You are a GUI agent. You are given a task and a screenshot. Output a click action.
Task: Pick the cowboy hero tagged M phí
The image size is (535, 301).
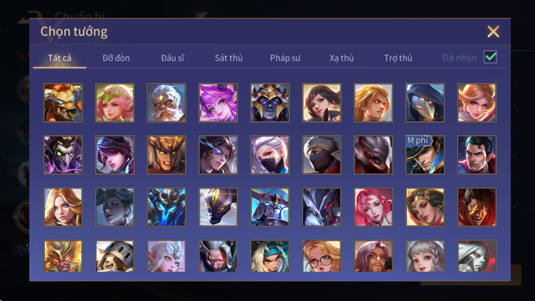click(425, 155)
